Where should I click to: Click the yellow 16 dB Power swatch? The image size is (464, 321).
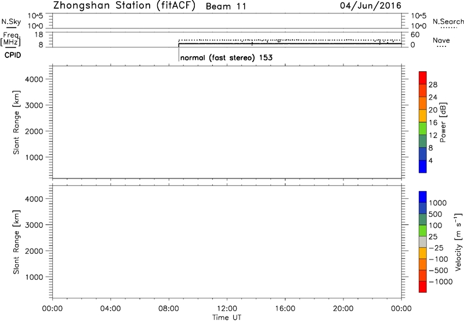423,115
